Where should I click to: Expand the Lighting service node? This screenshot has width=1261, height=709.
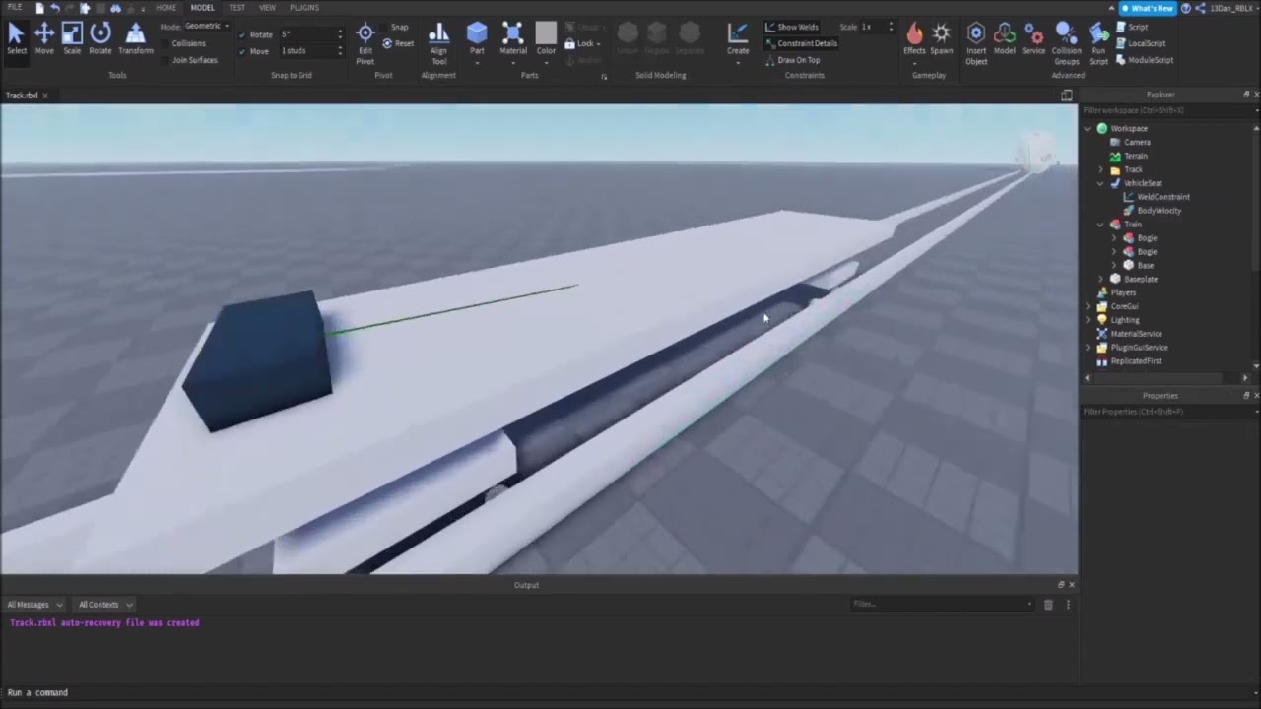(x=1089, y=320)
